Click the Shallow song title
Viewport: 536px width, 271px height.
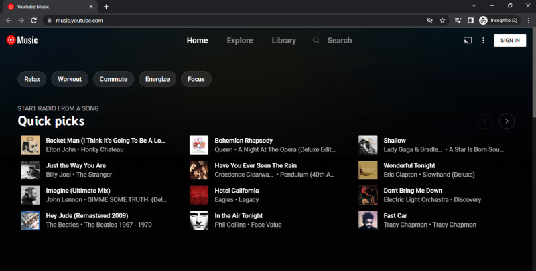tap(395, 141)
